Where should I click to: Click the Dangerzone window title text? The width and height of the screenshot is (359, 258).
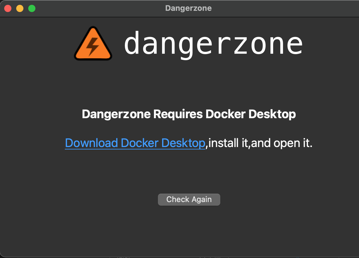pos(188,8)
